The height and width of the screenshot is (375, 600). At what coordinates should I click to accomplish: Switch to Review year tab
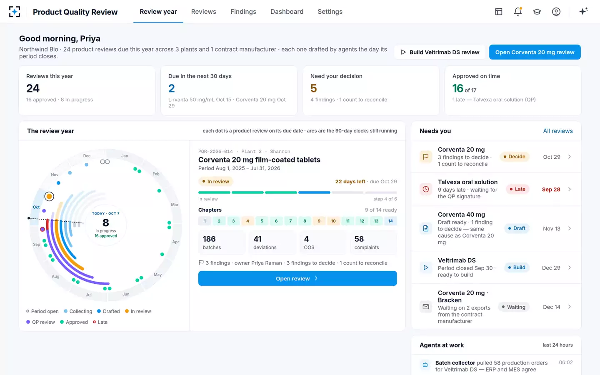[158, 12]
